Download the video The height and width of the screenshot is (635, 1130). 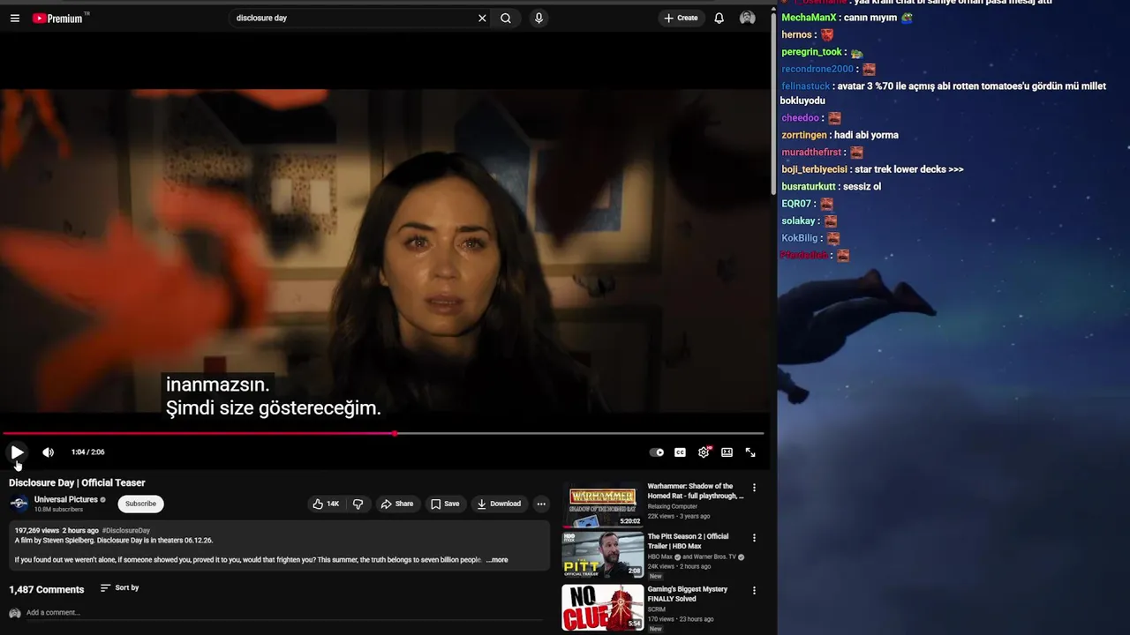coord(499,504)
